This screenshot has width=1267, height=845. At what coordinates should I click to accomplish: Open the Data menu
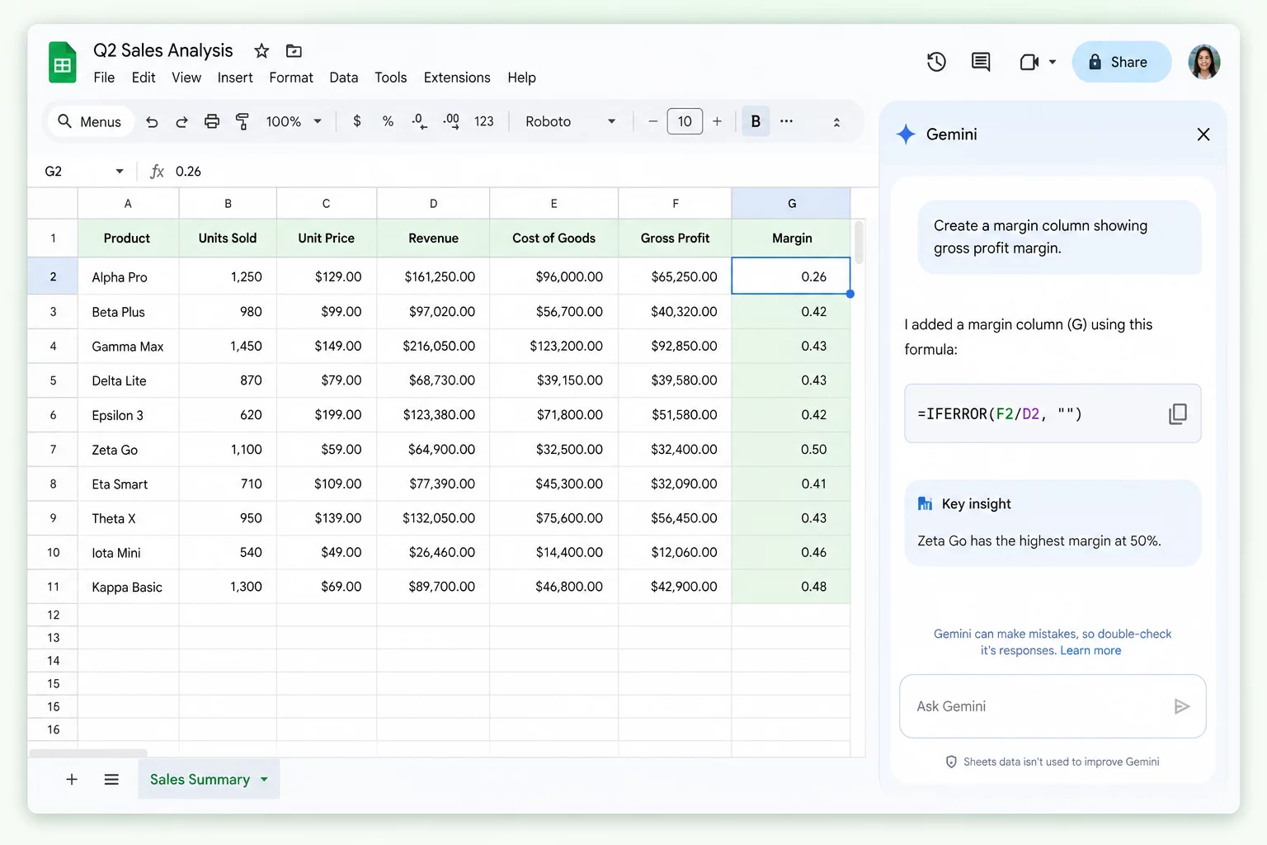(344, 78)
